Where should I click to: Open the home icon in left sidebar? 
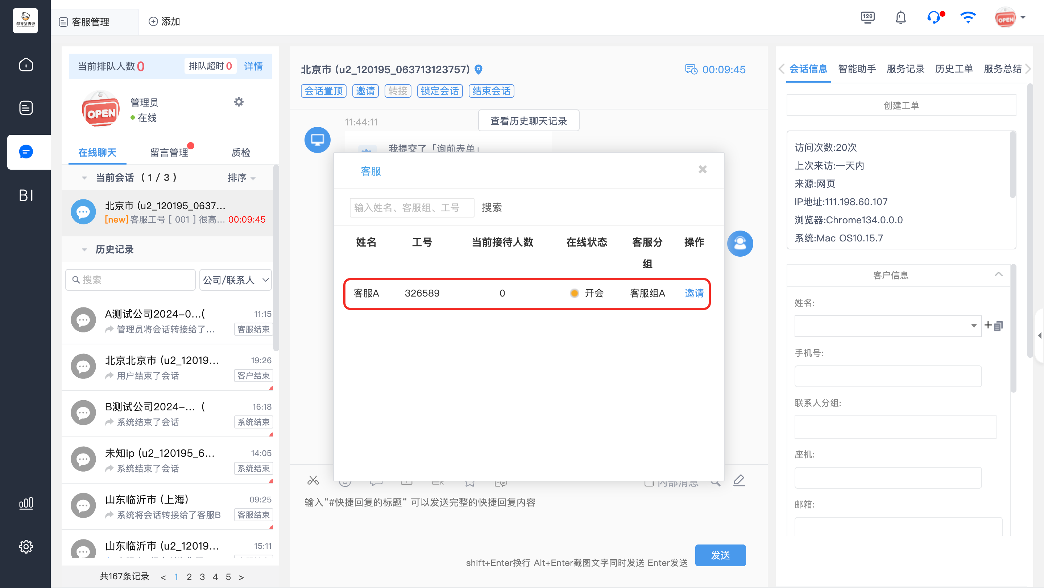point(26,65)
